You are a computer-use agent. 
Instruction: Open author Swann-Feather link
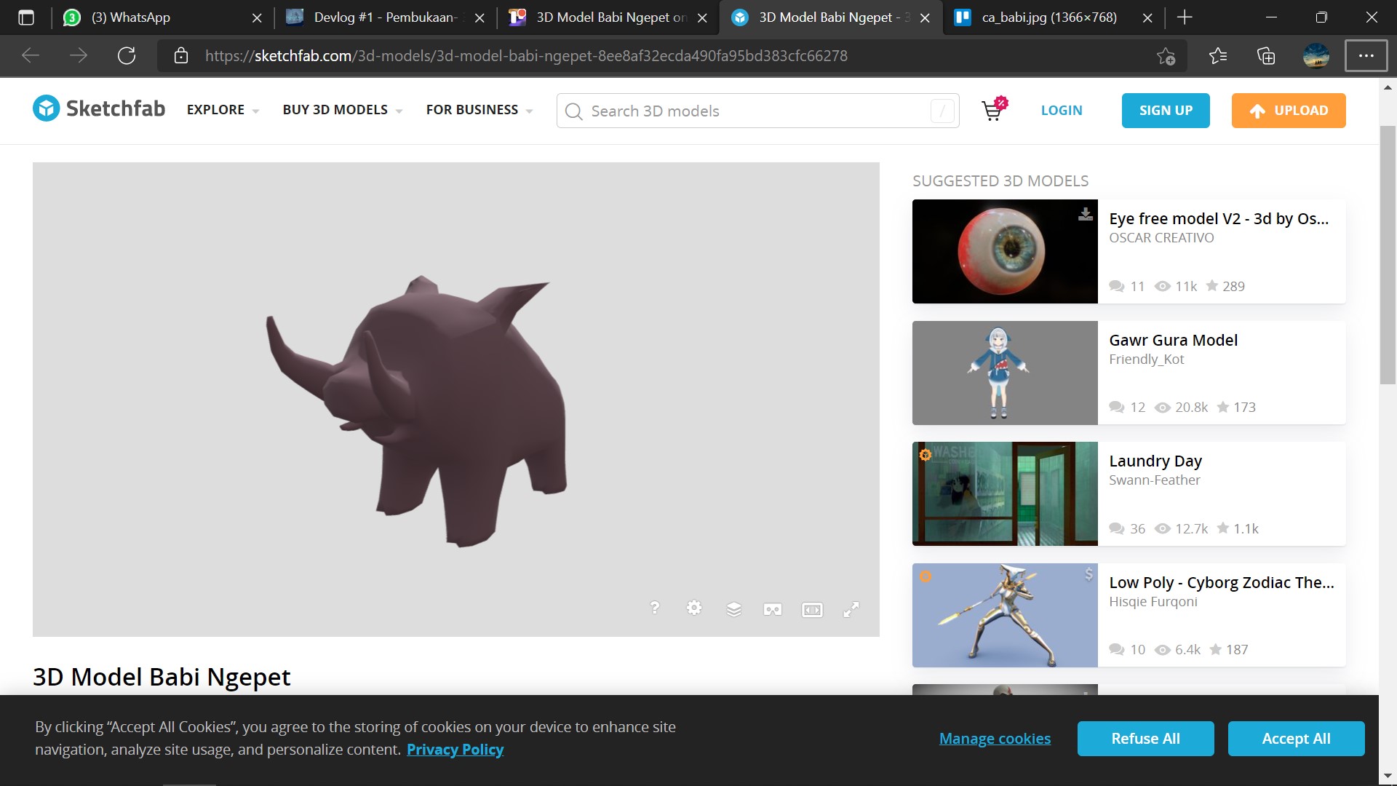1154,480
